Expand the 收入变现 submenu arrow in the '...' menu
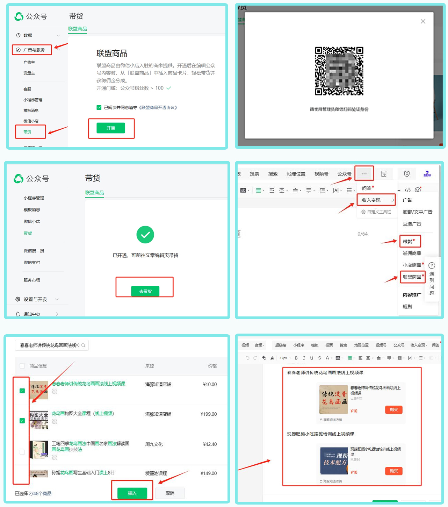This screenshot has width=448, height=507. [393, 200]
